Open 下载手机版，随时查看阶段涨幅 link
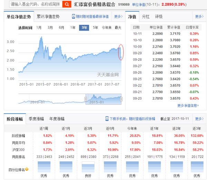The height and width of the screenshot is (180, 207). [132, 119]
